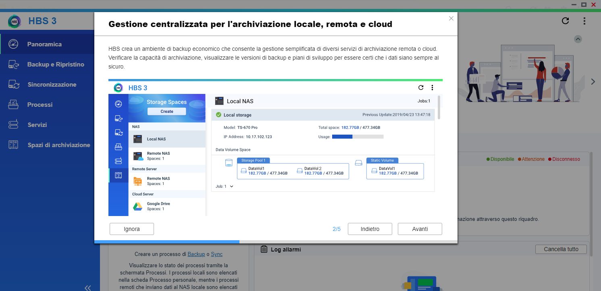Click the Local storage green check icon
Viewport: 601px width, 291px height.
pos(218,115)
